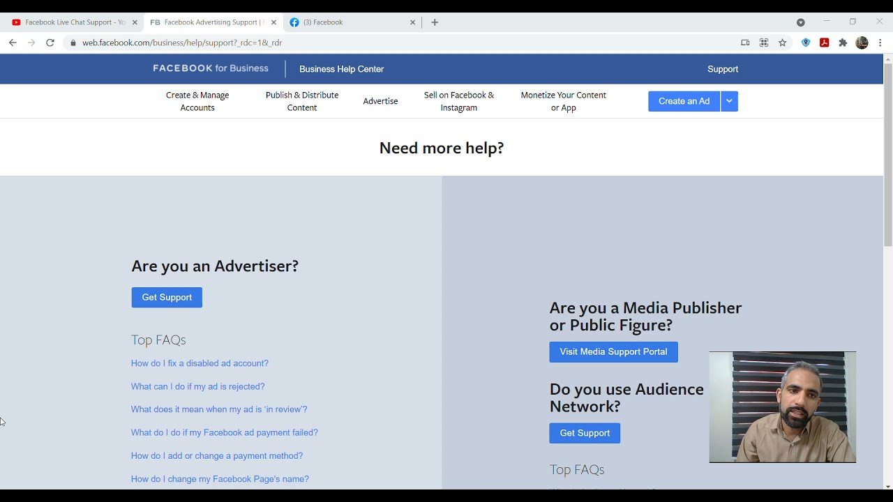Open 'What can I do if my ad is rejected?'

[197, 386]
